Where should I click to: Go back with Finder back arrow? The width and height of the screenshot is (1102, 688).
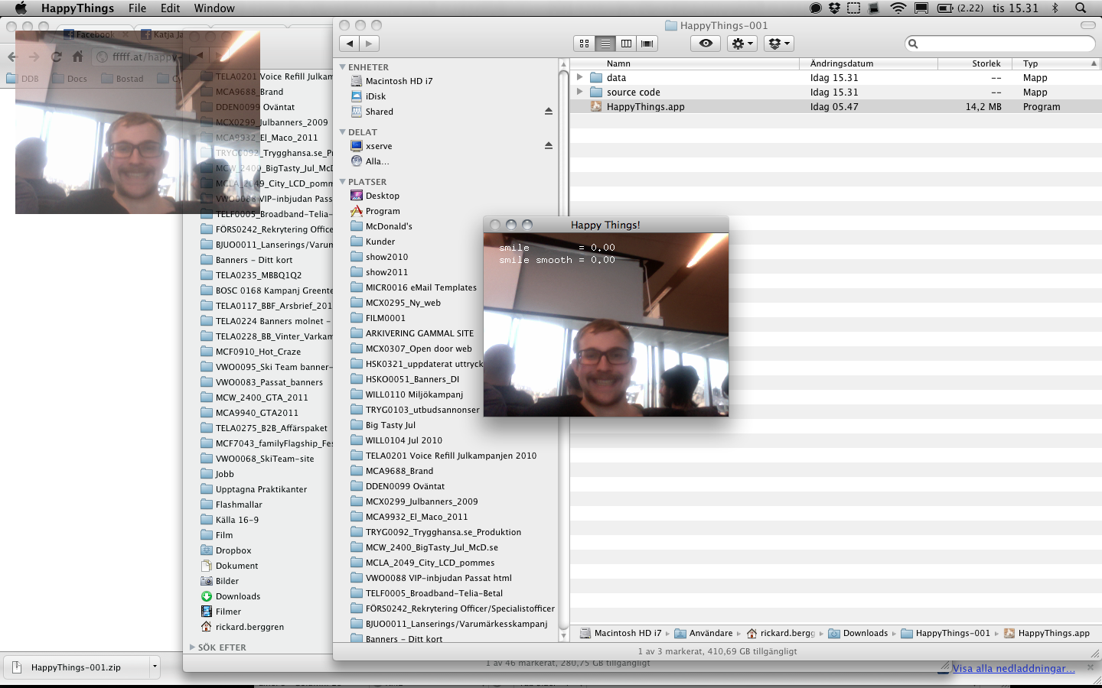click(350, 44)
